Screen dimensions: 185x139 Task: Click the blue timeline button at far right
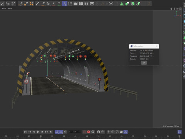(180, 132)
